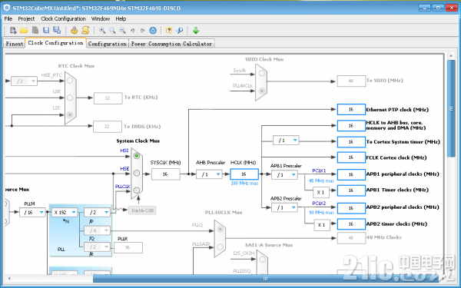461x288 pixels.
Task: Click the HCLK (MHz) value field
Action: pos(244,174)
